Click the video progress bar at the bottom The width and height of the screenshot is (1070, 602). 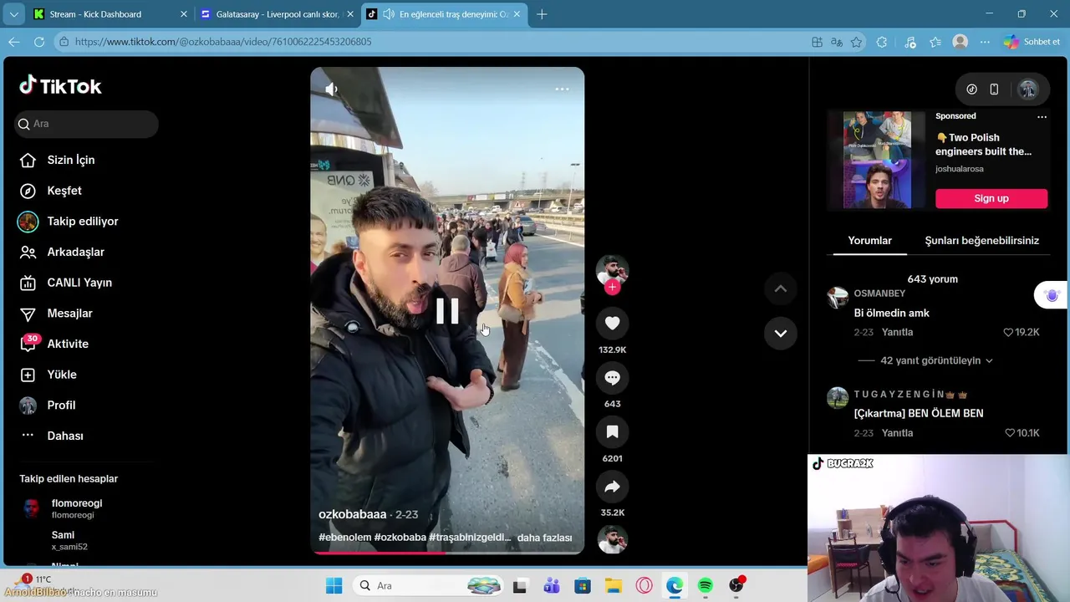click(447, 552)
